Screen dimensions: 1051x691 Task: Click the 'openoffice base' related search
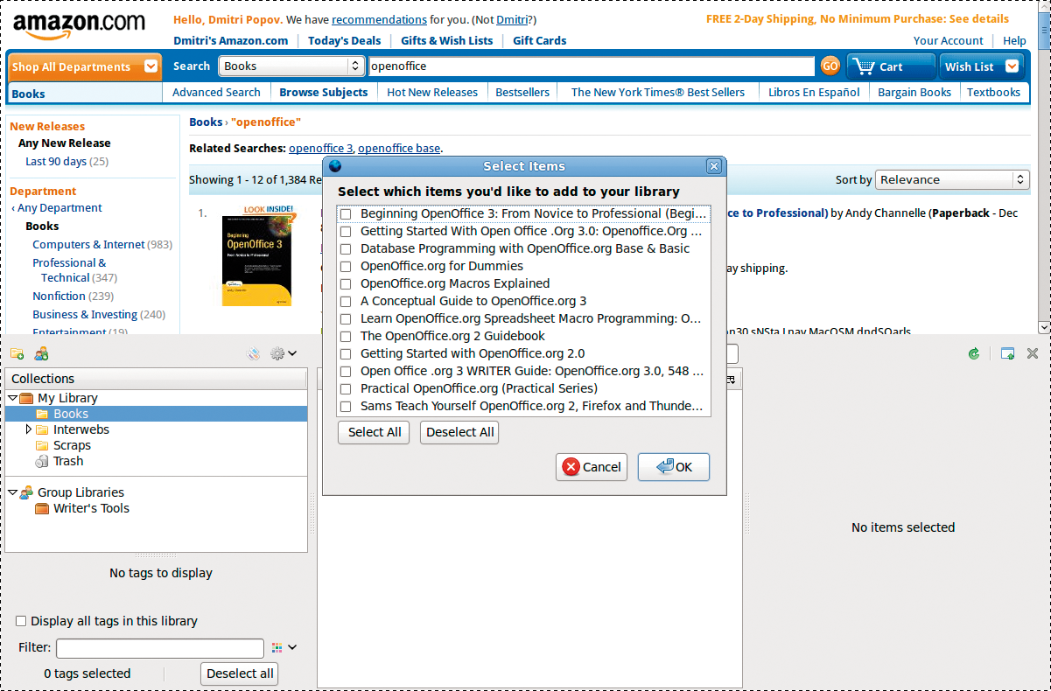(399, 148)
